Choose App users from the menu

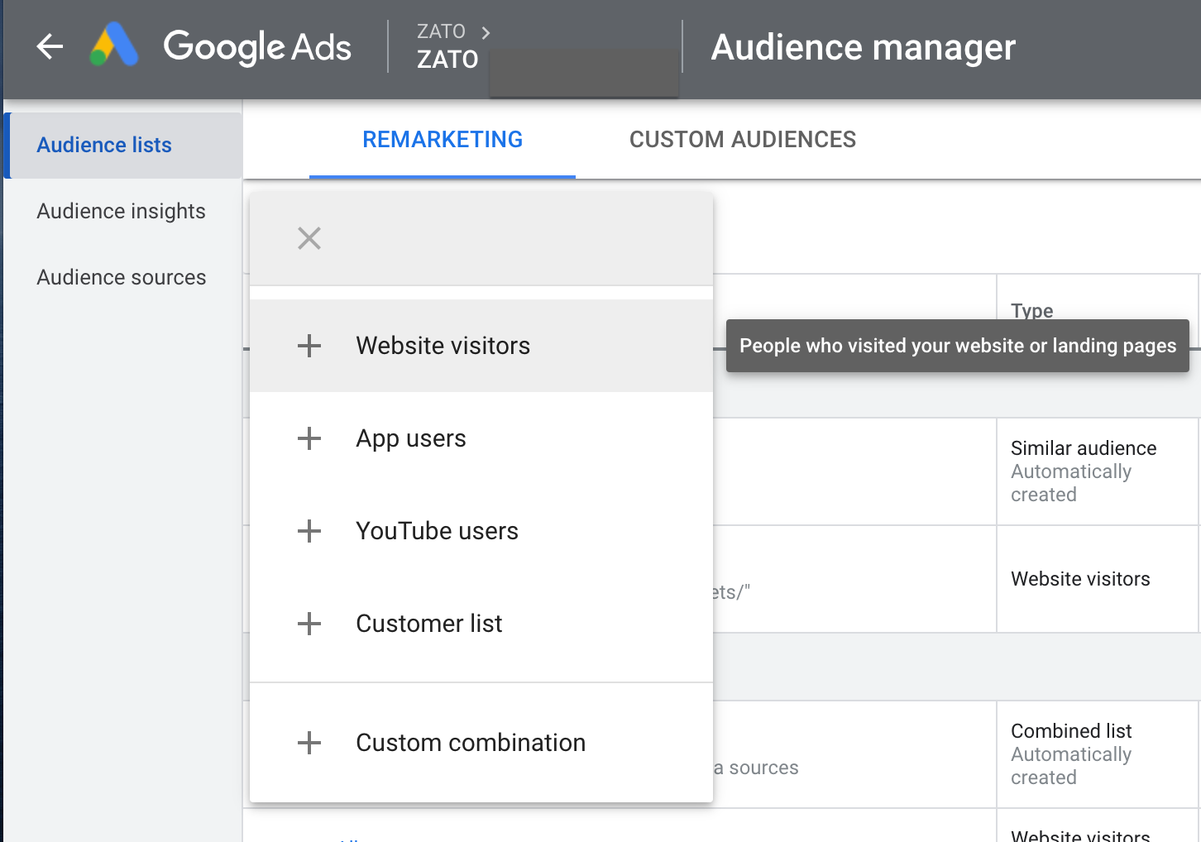click(x=481, y=438)
